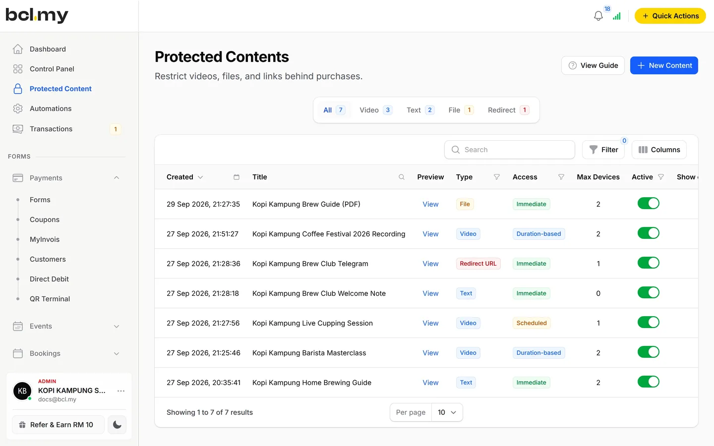Image resolution: width=714 pixels, height=446 pixels.
Task: Click the search icon in Title column
Action: 402,177
